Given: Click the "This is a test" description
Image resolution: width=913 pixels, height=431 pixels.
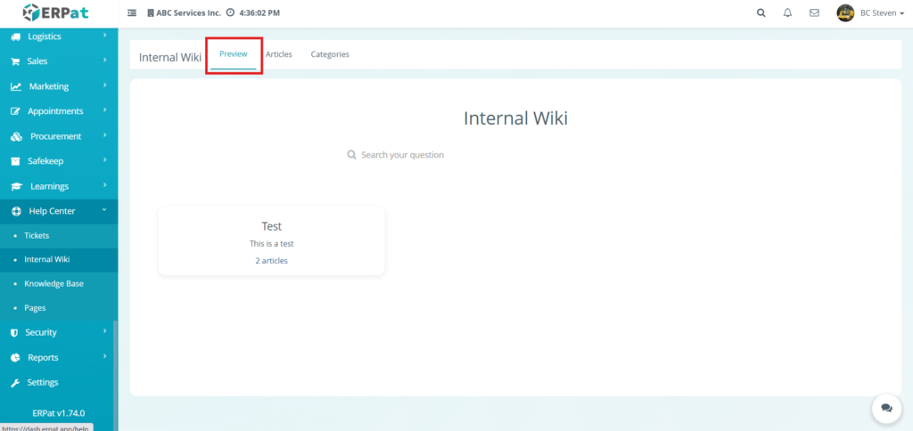Looking at the screenshot, I should [271, 244].
